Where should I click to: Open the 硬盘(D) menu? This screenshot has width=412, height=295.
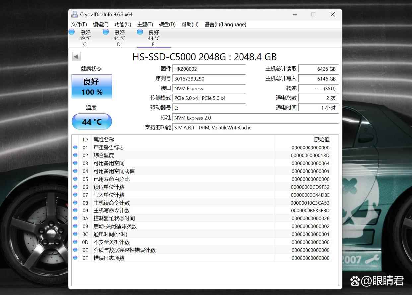pyautogui.click(x=167, y=24)
